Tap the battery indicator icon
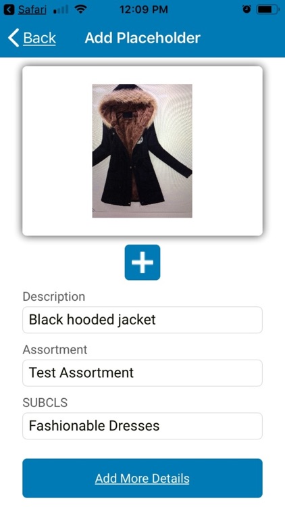Image resolution: width=285 pixels, height=507 pixels. click(x=268, y=9)
